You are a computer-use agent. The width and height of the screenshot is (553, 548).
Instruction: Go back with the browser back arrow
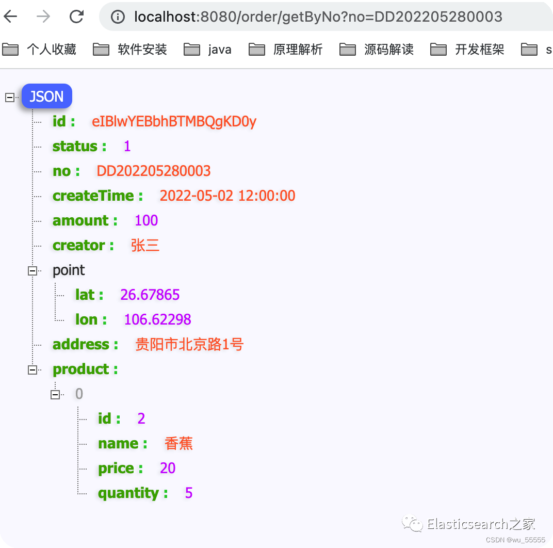[11, 16]
